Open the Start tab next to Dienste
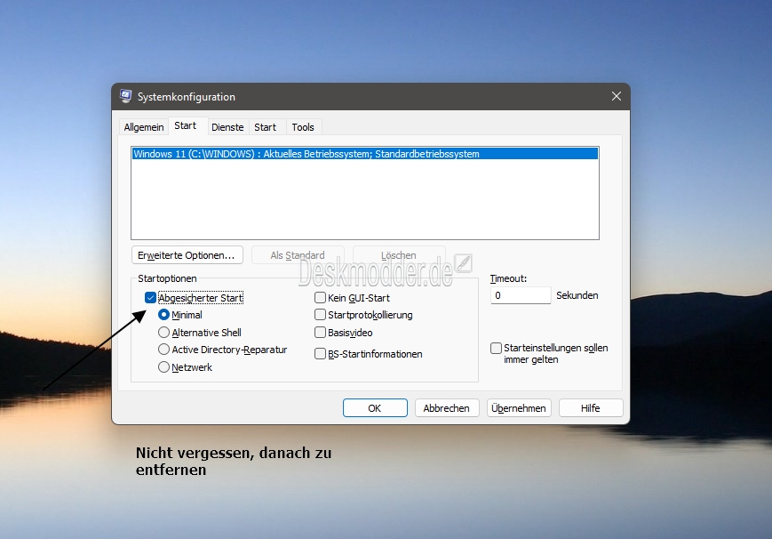772x539 pixels. click(265, 126)
